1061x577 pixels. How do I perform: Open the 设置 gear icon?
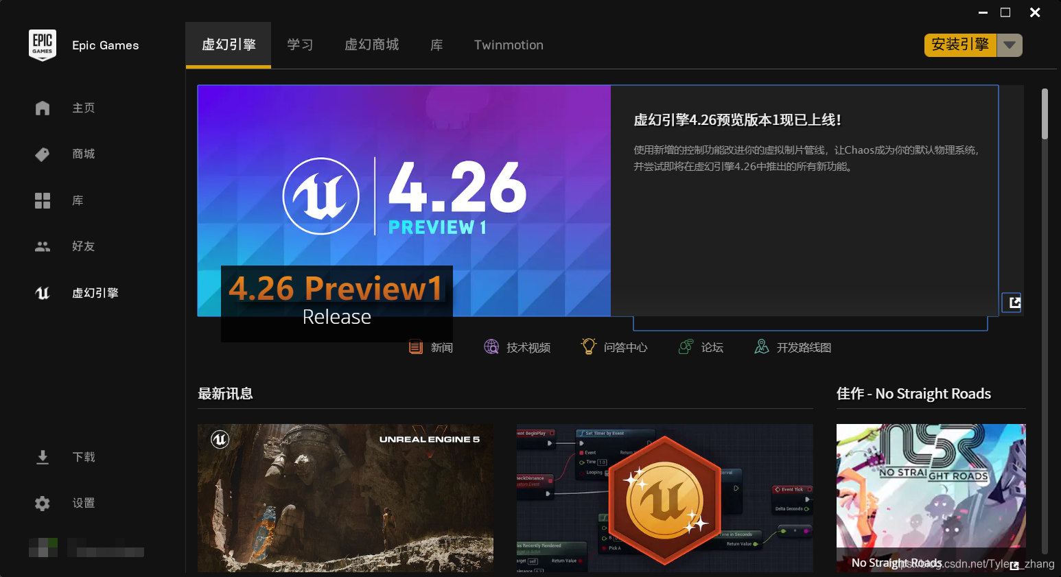(43, 504)
